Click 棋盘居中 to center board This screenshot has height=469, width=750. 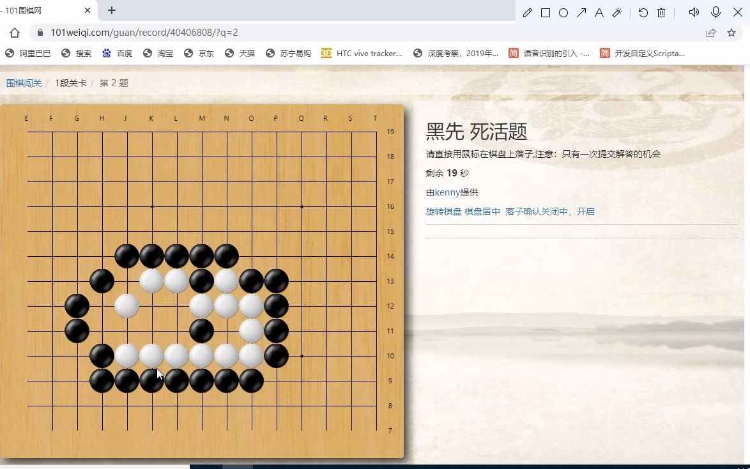[482, 211]
